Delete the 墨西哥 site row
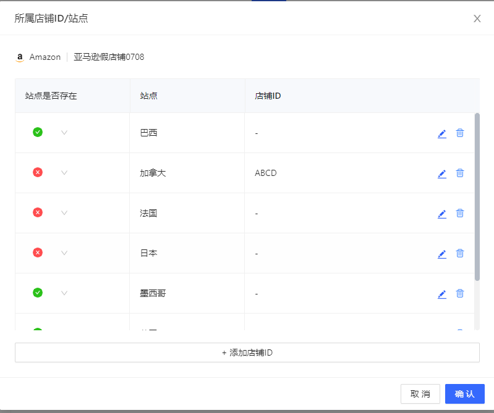Viewport: 494px width, 413px height. point(460,293)
